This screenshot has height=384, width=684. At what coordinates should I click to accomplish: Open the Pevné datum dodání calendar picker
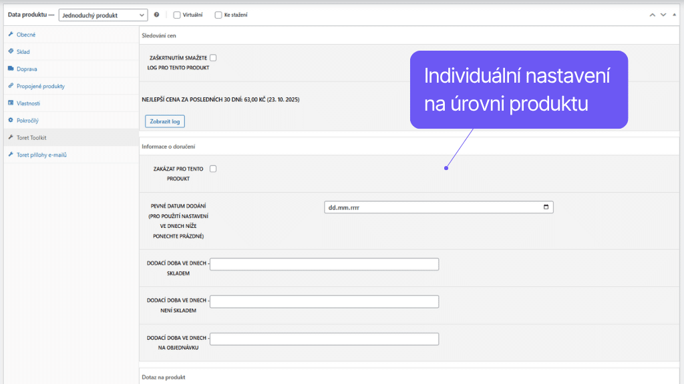click(x=546, y=207)
